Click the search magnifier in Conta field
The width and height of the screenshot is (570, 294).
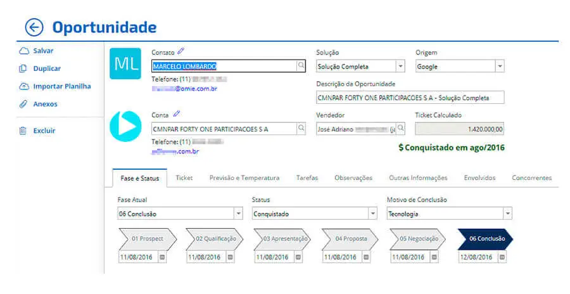(x=301, y=129)
